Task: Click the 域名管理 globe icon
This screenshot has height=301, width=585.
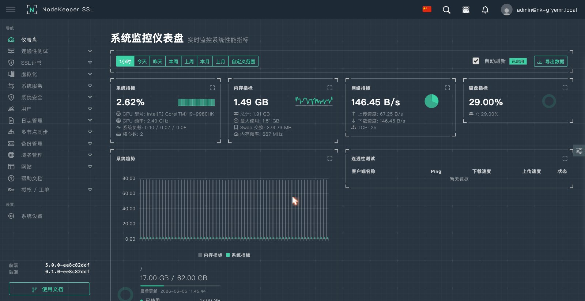Action: tap(11, 155)
